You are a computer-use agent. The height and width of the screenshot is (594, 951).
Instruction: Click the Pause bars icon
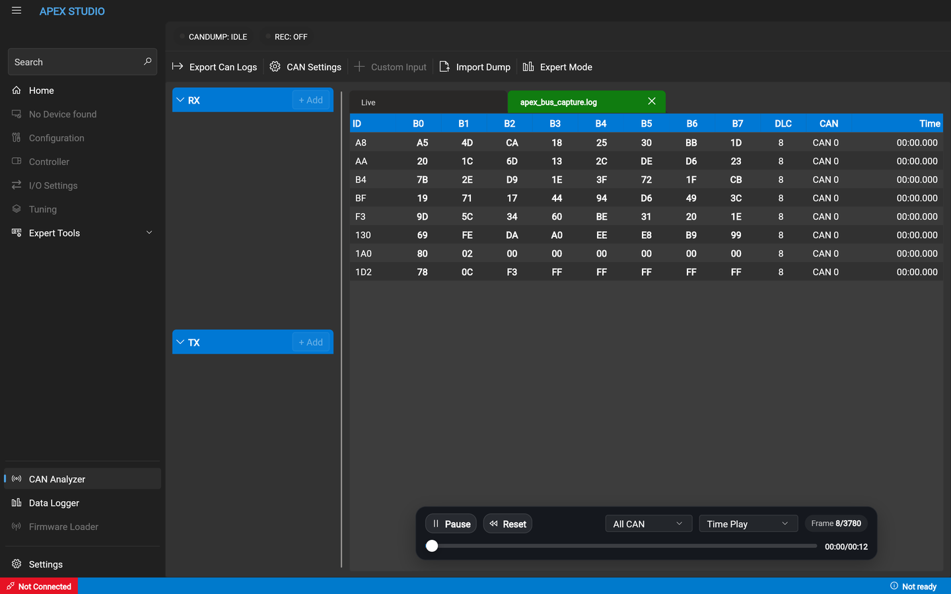point(436,523)
